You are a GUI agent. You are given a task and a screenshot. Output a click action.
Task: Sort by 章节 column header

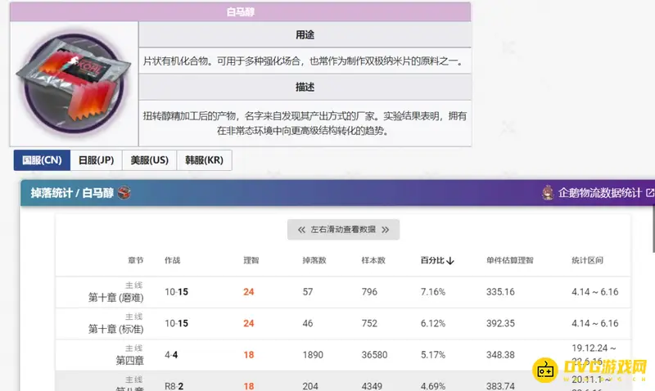click(136, 260)
